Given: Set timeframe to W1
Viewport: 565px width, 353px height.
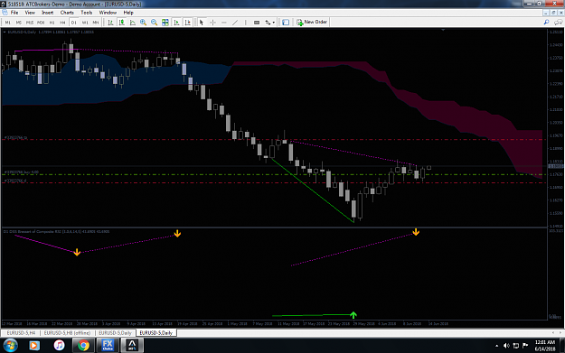Looking at the screenshot, I should point(85,23).
